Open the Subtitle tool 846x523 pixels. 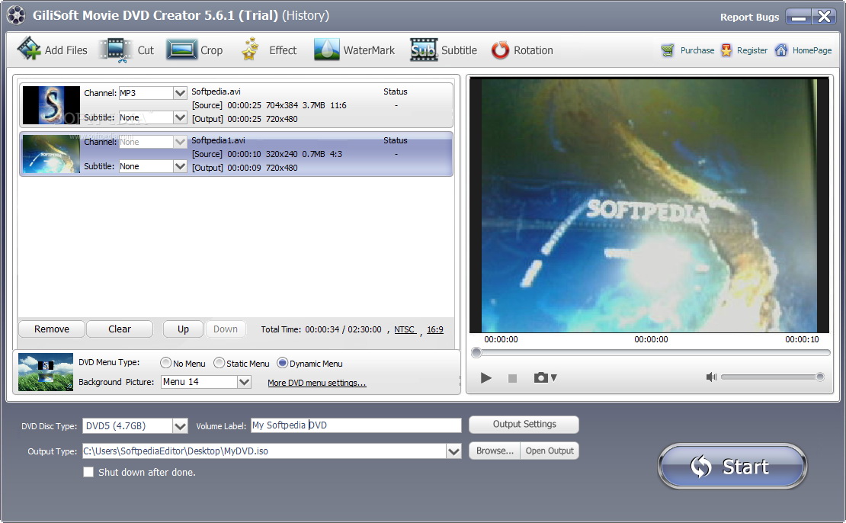point(444,50)
